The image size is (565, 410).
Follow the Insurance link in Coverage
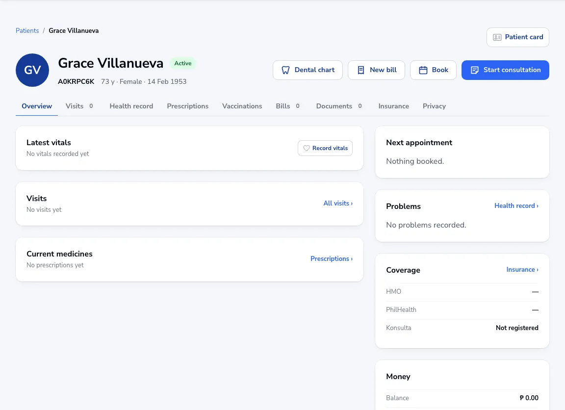pyautogui.click(x=522, y=269)
